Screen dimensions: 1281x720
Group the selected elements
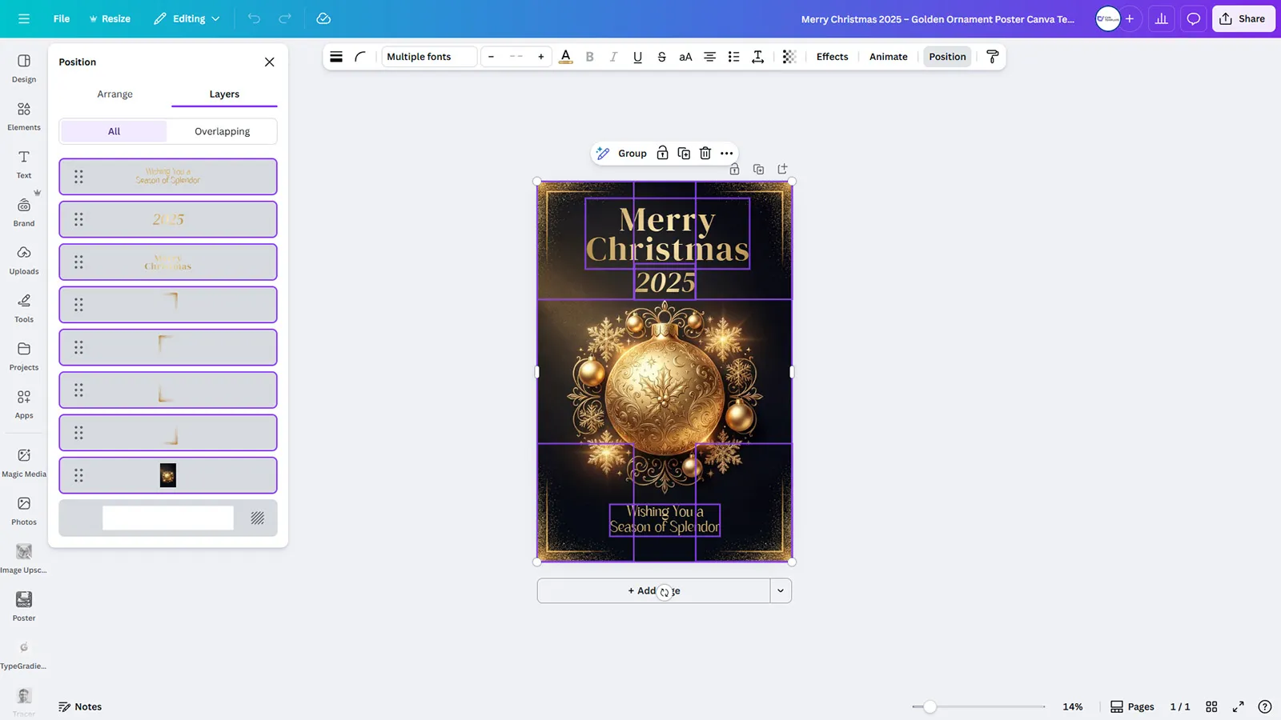pos(632,153)
